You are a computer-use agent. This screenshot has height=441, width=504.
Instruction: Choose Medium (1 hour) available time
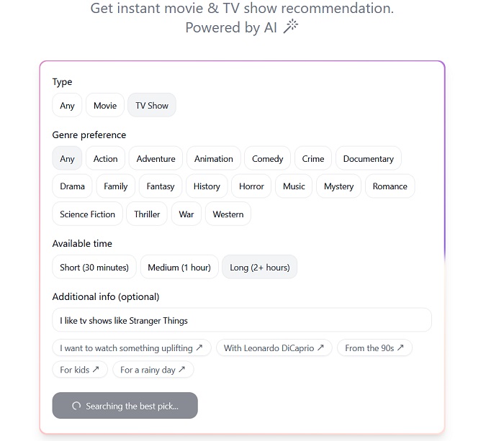(x=179, y=267)
